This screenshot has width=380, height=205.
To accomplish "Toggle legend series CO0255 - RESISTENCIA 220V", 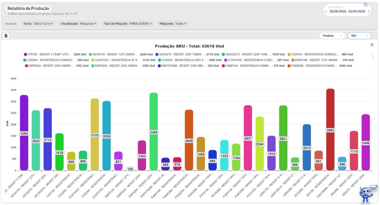I will coord(189,60).
